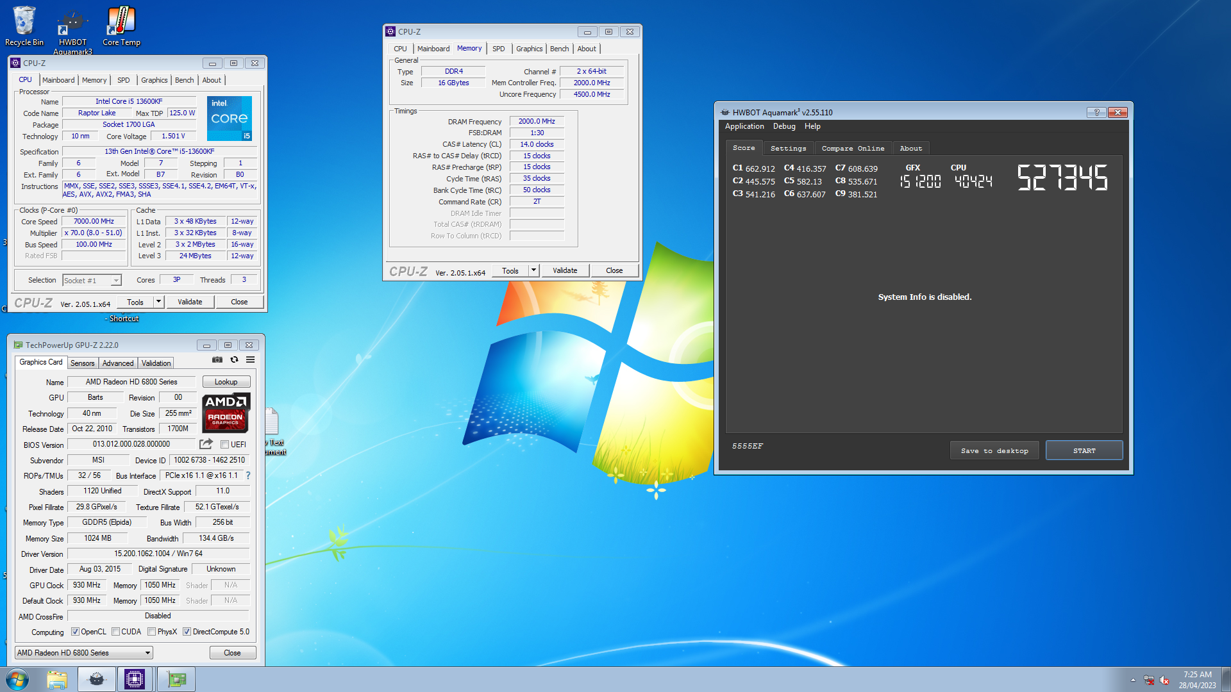Toggle the UEFI checkbox

coord(224,445)
